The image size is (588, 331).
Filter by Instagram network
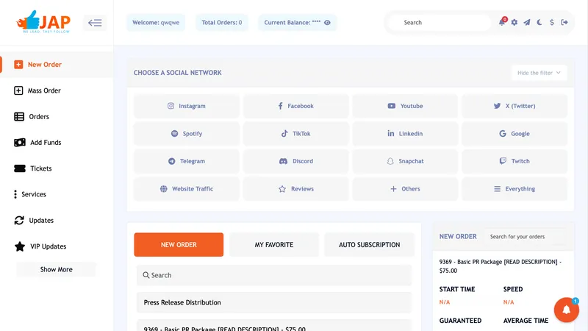click(187, 106)
